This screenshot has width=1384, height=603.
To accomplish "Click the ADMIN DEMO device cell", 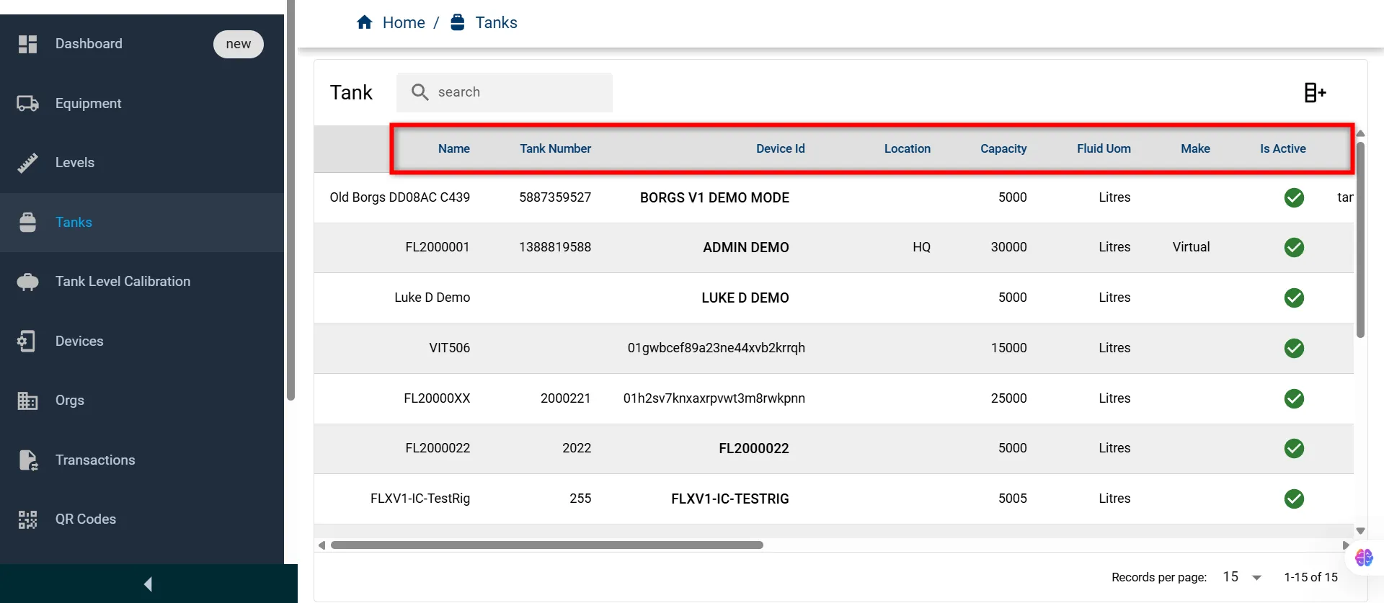I will [745, 248].
